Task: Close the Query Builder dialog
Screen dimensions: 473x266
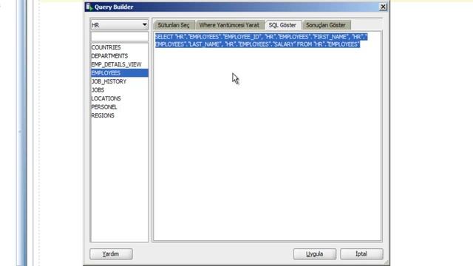Action: [x=383, y=7]
